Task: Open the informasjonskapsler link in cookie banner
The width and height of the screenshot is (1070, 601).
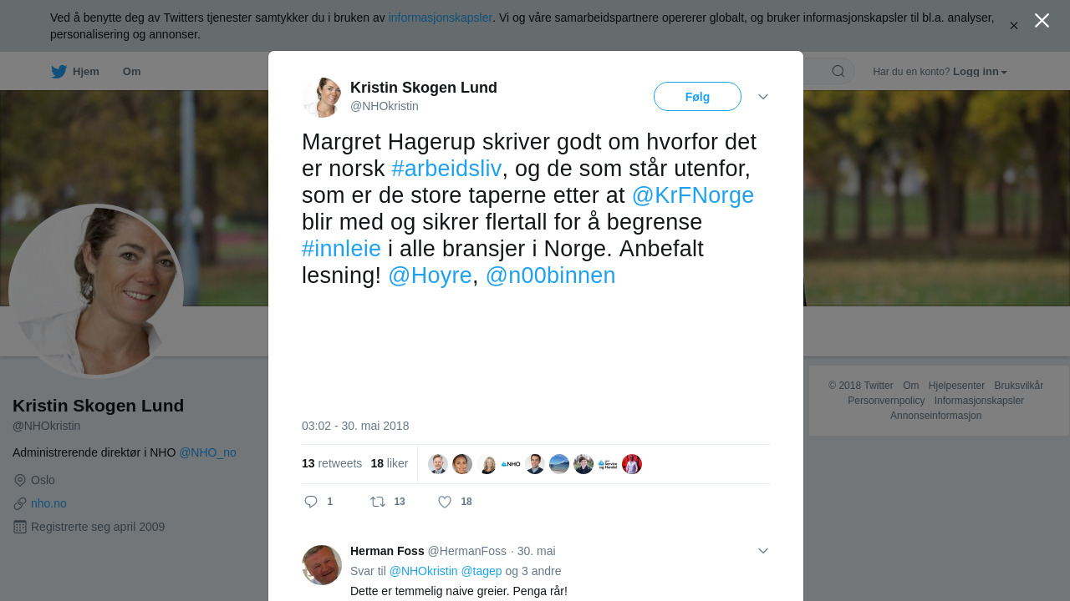Action: point(441,18)
